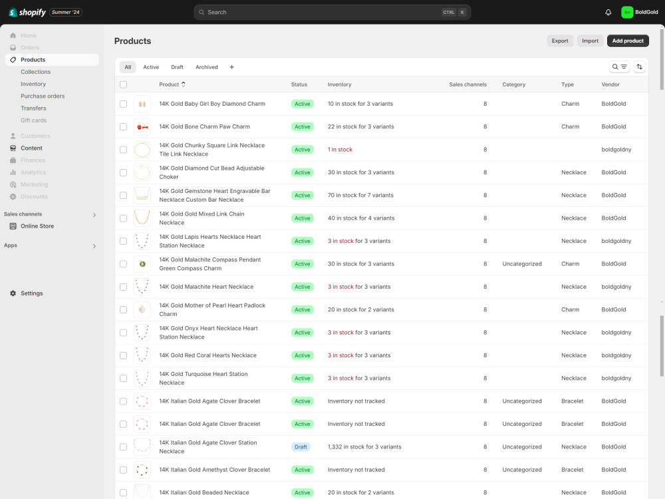Open Inventory in sidebar
Image resolution: width=665 pixels, height=499 pixels.
click(x=33, y=84)
